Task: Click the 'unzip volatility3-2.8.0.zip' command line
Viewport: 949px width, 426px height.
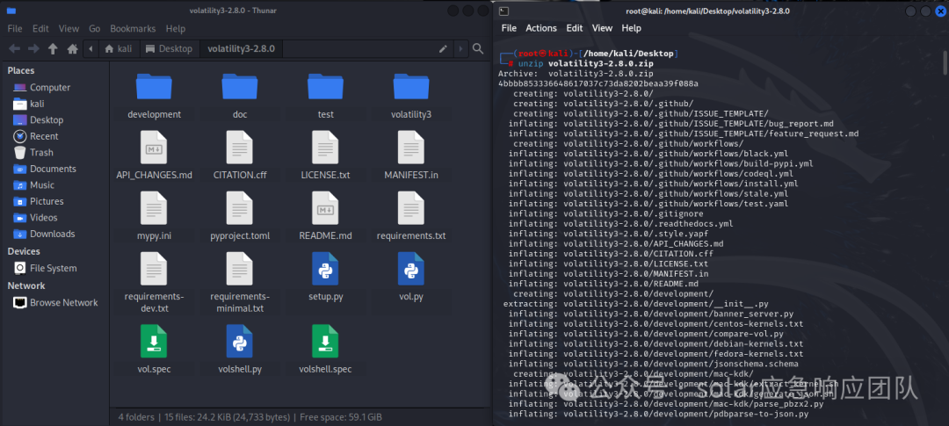Action: coord(586,63)
